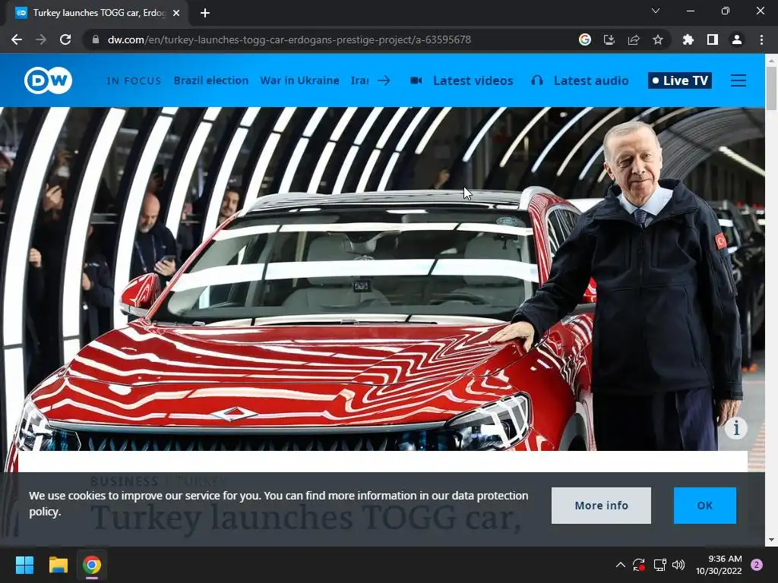Open a new browser tab

(205, 13)
